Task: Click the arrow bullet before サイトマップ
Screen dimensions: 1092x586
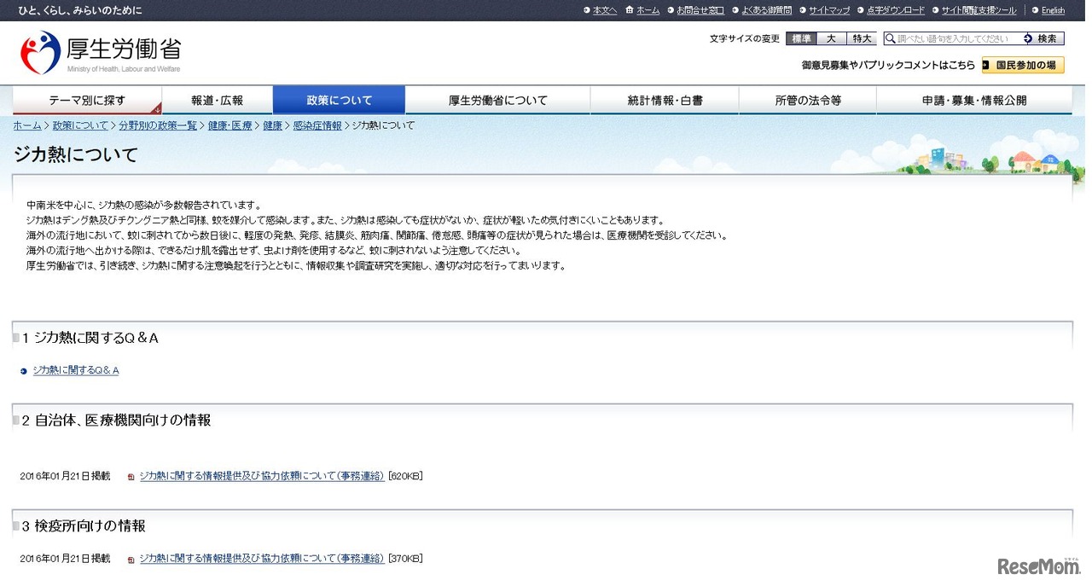Action: (803, 10)
